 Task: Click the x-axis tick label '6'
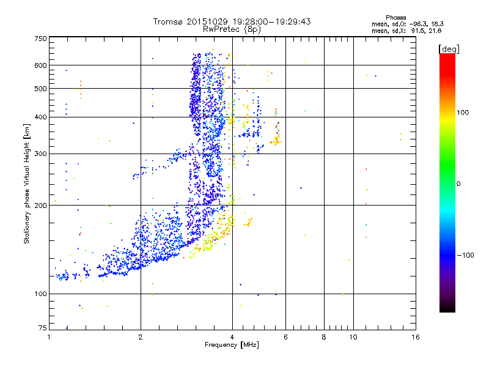[285, 338]
